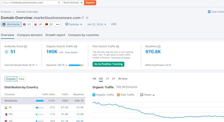The image size is (224, 122).
Task: Click the India flag icon
Action: pyautogui.click(x=6, y=107)
